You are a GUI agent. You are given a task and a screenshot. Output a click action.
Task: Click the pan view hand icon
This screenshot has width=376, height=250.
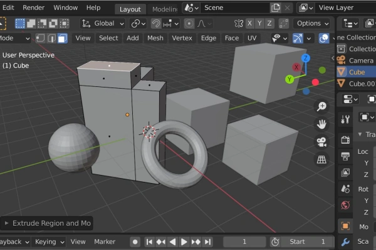pos(321,124)
